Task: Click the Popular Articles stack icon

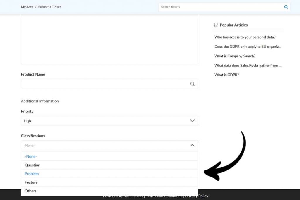Action: click(216, 25)
